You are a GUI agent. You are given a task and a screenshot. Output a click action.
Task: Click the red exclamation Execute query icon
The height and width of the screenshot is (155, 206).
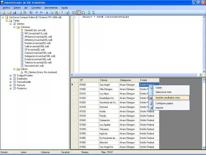tap(62, 13)
